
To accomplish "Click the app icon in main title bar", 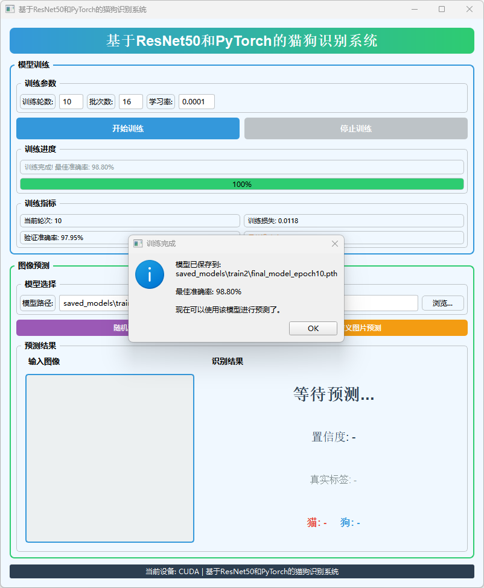I will point(10,10).
